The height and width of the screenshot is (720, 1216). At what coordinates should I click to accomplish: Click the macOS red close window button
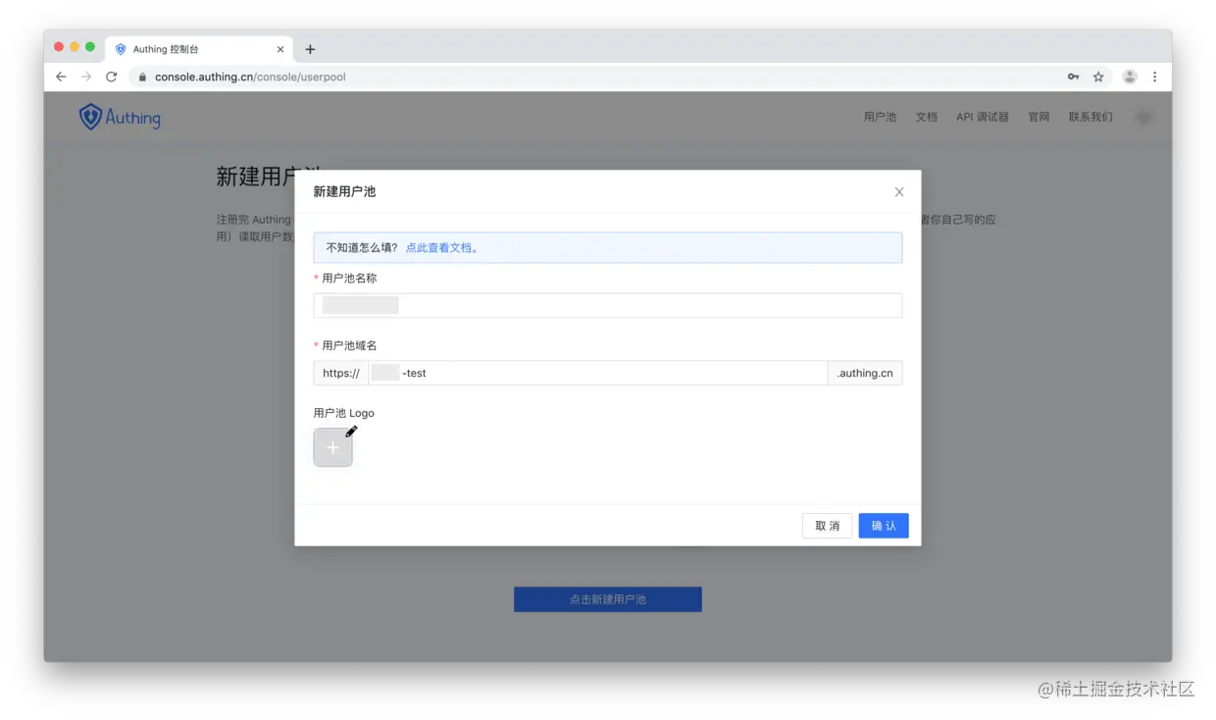(x=59, y=47)
